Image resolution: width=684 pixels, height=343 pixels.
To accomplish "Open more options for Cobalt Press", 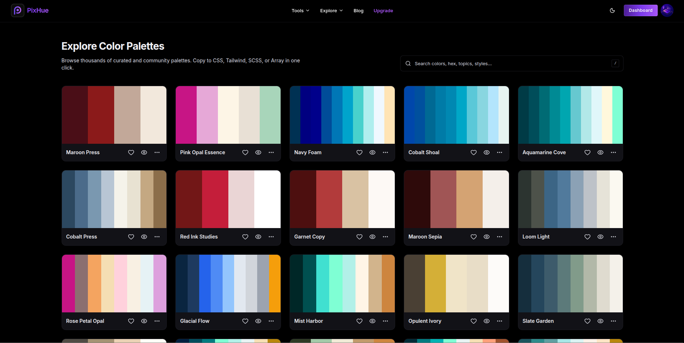I will click(157, 237).
